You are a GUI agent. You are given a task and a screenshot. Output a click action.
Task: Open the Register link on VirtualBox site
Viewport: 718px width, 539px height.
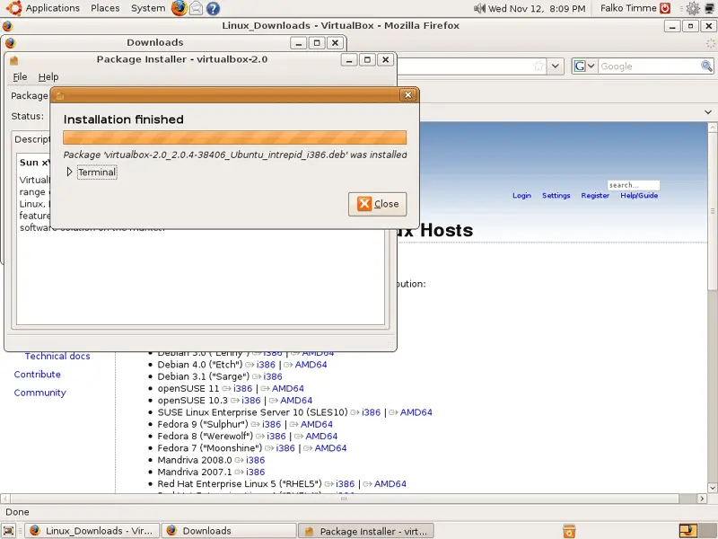point(595,196)
